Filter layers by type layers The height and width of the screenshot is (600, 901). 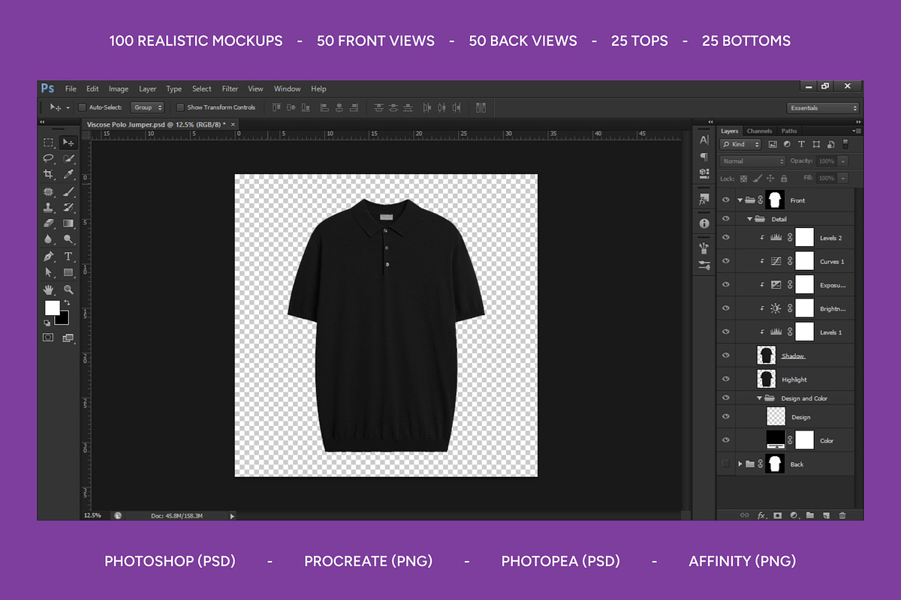[x=801, y=144]
